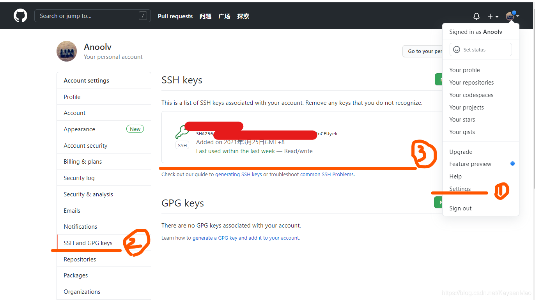Select SSH and GPG keys in sidebar

104,243
